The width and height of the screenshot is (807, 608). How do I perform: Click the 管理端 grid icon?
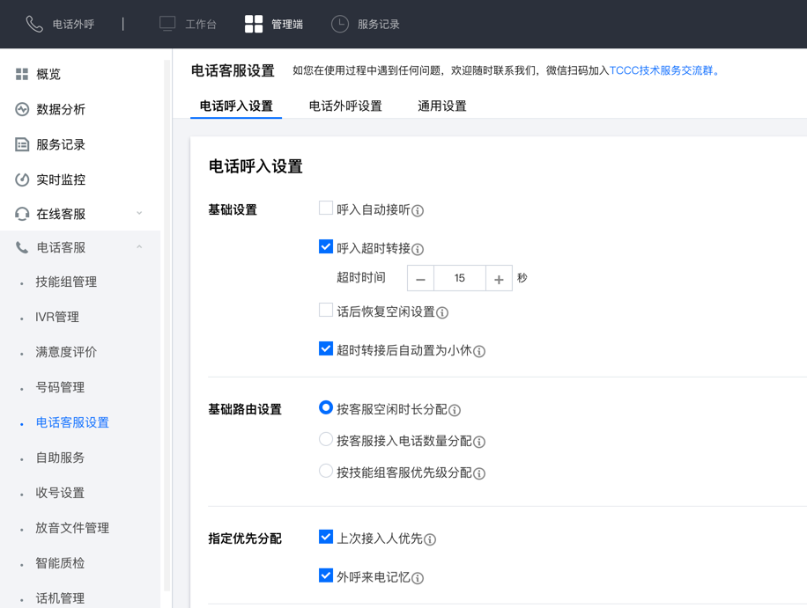[x=254, y=24]
